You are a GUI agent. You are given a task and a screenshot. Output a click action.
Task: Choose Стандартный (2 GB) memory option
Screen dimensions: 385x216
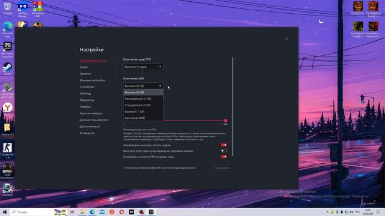143,105
